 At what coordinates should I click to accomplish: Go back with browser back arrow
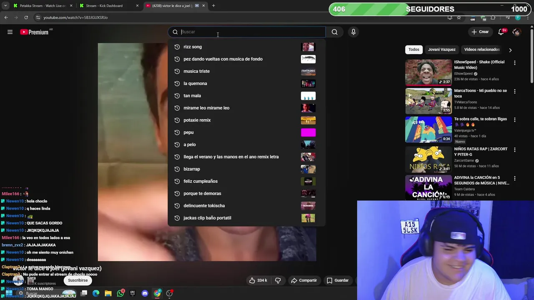click(x=6, y=17)
